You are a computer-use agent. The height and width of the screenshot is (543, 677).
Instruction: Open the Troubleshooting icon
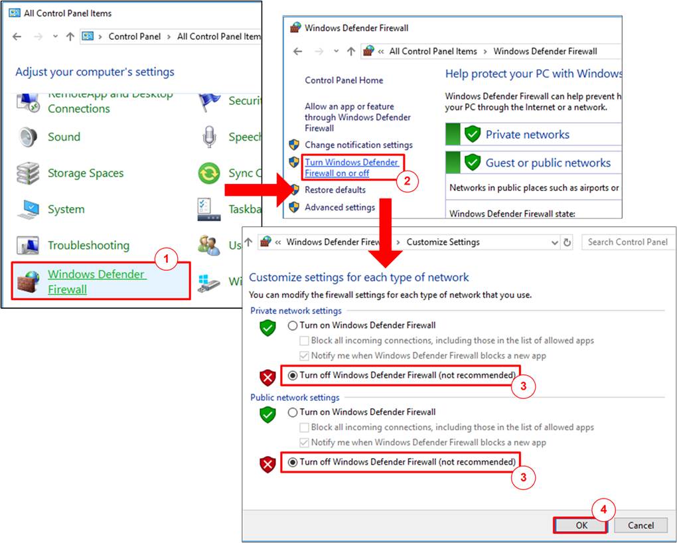tap(28, 245)
